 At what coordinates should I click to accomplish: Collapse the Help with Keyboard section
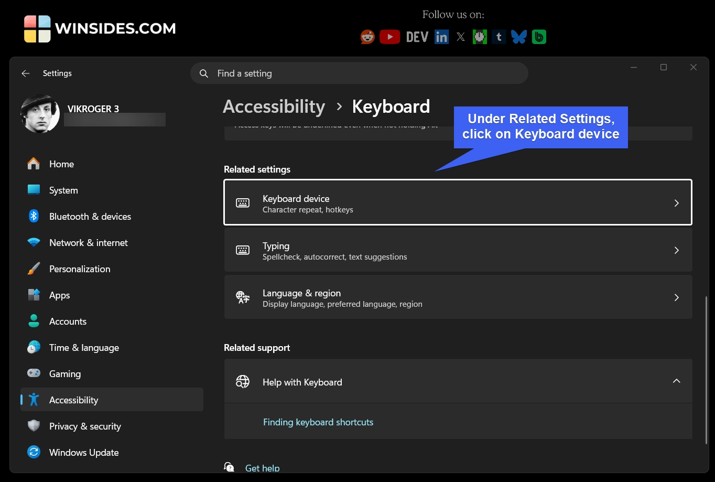[x=676, y=381]
